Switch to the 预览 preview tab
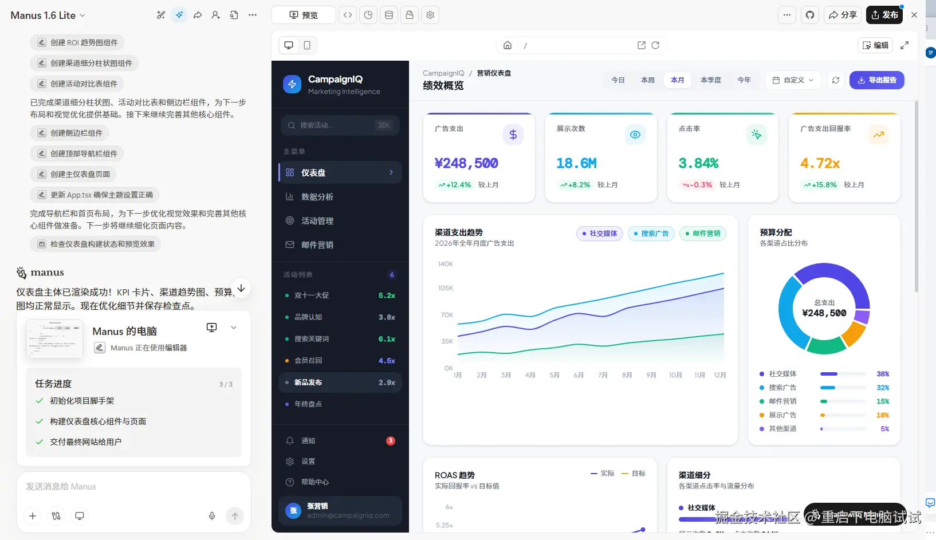The width and height of the screenshot is (936, 540). click(x=304, y=15)
